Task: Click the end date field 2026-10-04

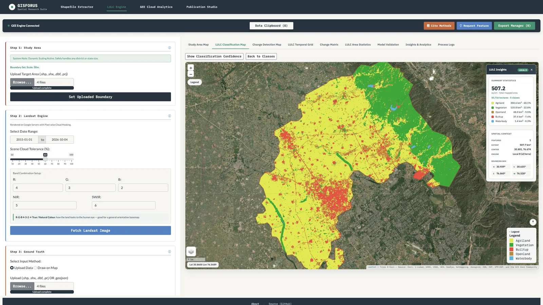Action: (x=60, y=140)
